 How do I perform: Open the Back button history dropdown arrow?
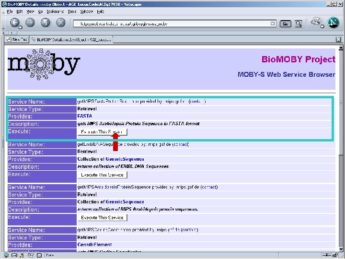20,27
